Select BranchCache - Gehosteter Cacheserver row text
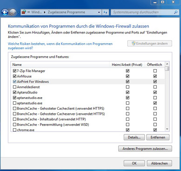This screenshot has width=181, height=171. pos(61,114)
